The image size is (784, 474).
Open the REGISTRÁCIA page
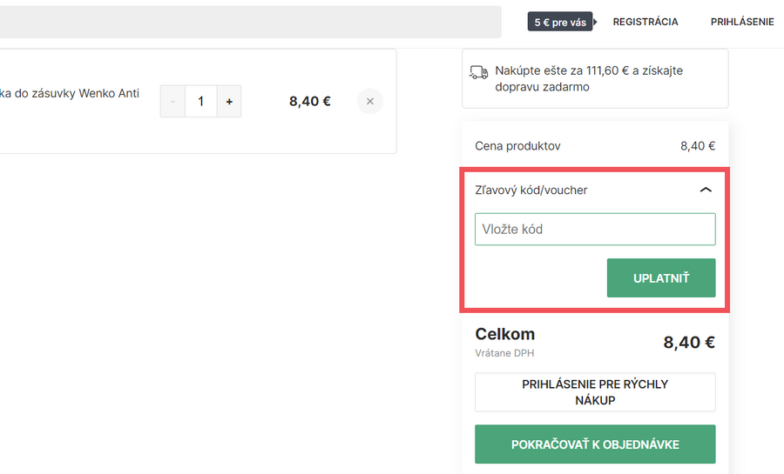pos(645,22)
